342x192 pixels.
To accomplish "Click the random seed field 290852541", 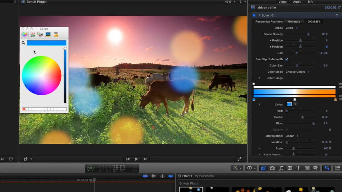I will pyautogui.click(x=315, y=22).
